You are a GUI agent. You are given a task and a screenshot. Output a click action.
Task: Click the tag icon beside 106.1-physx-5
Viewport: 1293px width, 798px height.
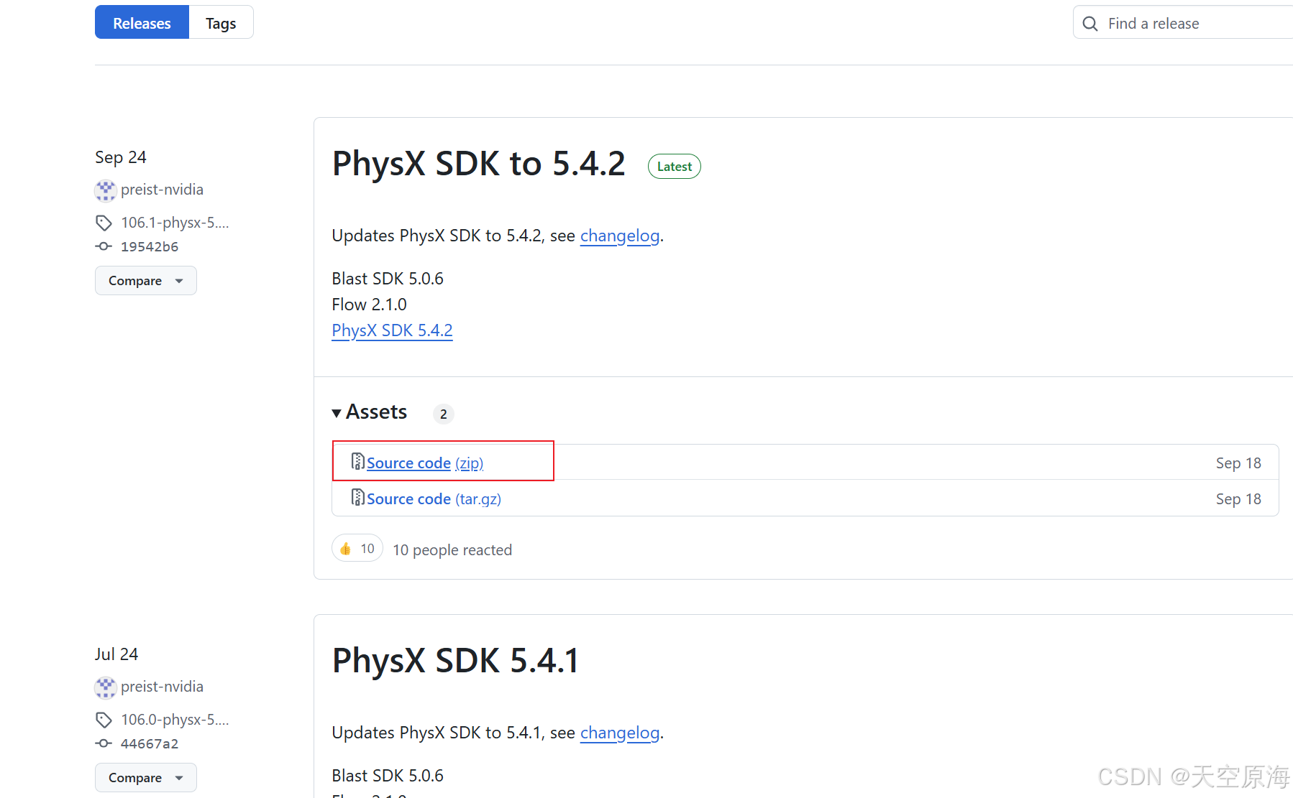click(104, 223)
